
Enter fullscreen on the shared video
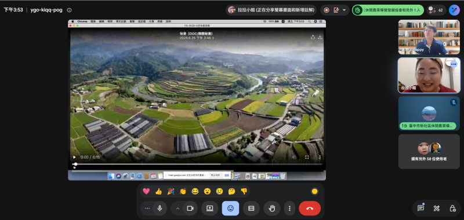coord(307,157)
